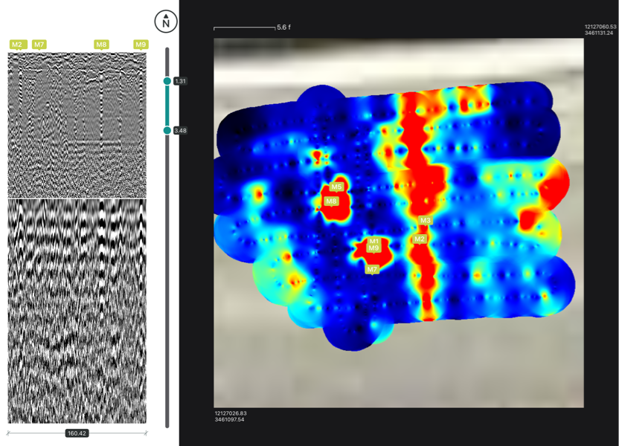Click the M9 marker on the heatmap

coord(373,248)
